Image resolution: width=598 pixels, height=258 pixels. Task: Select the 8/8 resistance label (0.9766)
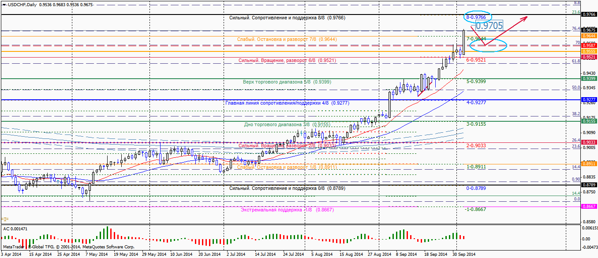pos(288,18)
